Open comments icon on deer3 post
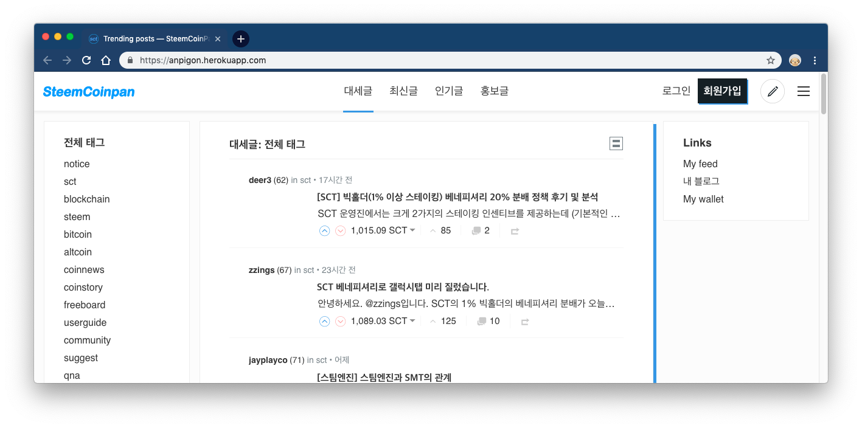The height and width of the screenshot is (428, 862). point(476,231)
